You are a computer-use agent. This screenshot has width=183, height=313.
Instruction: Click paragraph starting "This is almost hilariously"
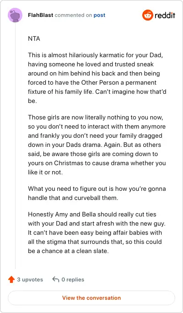pyautogui.click(x=97, y=78)
